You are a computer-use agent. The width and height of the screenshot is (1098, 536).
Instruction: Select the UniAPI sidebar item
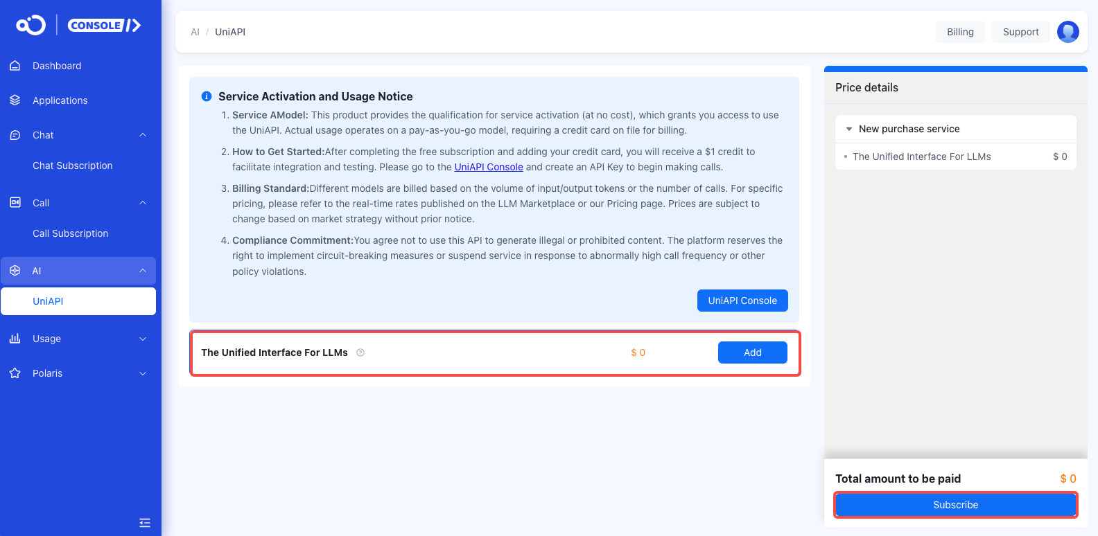point(78,301)
